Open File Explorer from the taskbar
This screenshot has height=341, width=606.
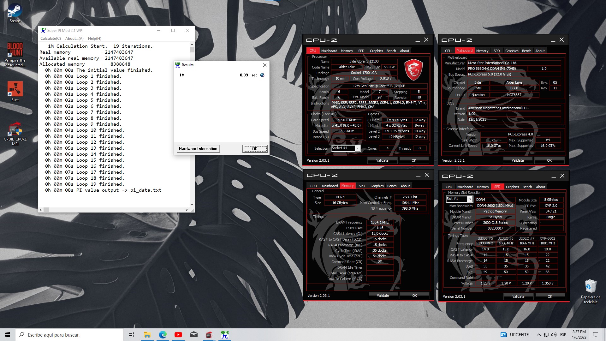coord(147,335)
